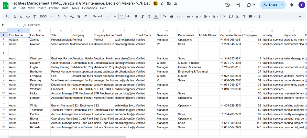Screen dimensions: 307x138
Task: Toggle the filter on the sheet
Action: coord(244,16)
